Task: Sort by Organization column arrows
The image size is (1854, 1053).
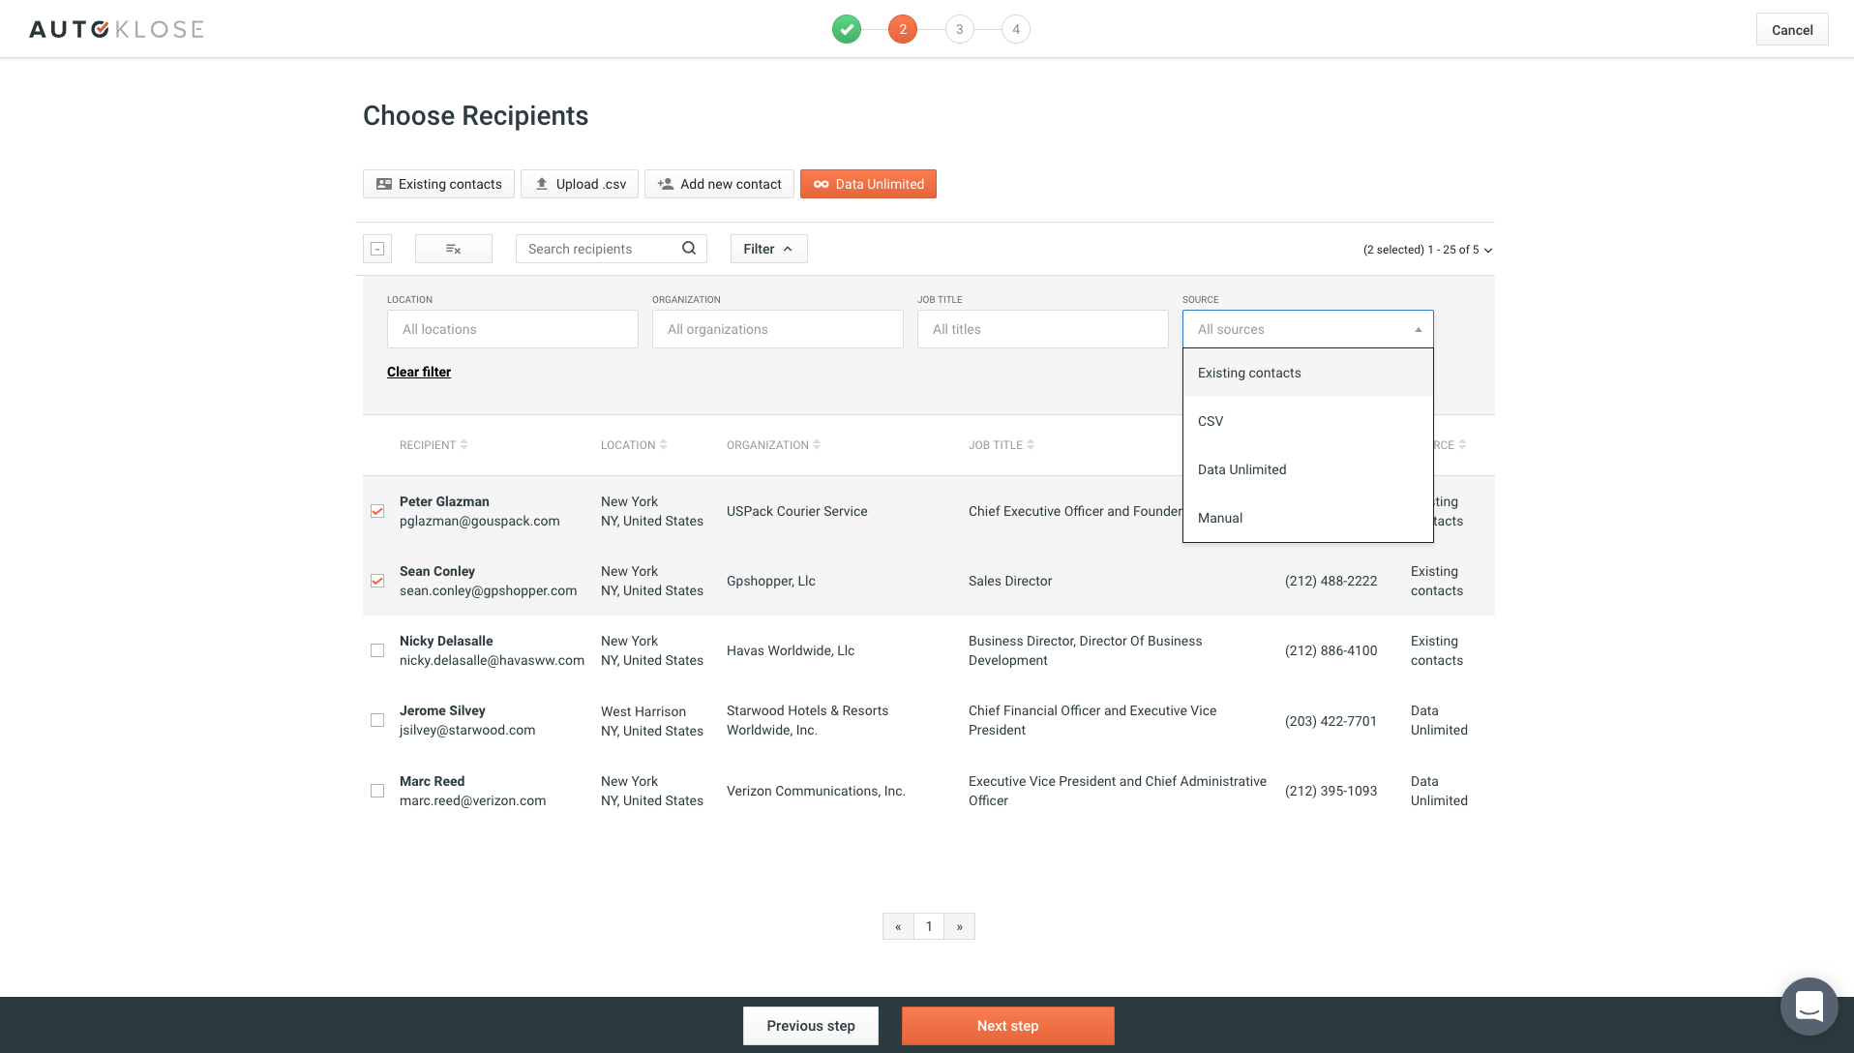Action: (x=817, y=445)
